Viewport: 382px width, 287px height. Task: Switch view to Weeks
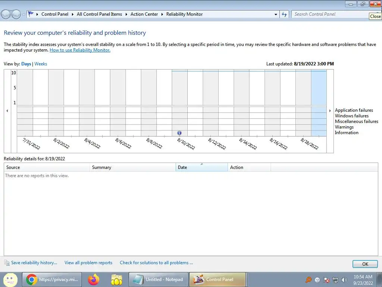pyautogui.click(x=41, y=64)
